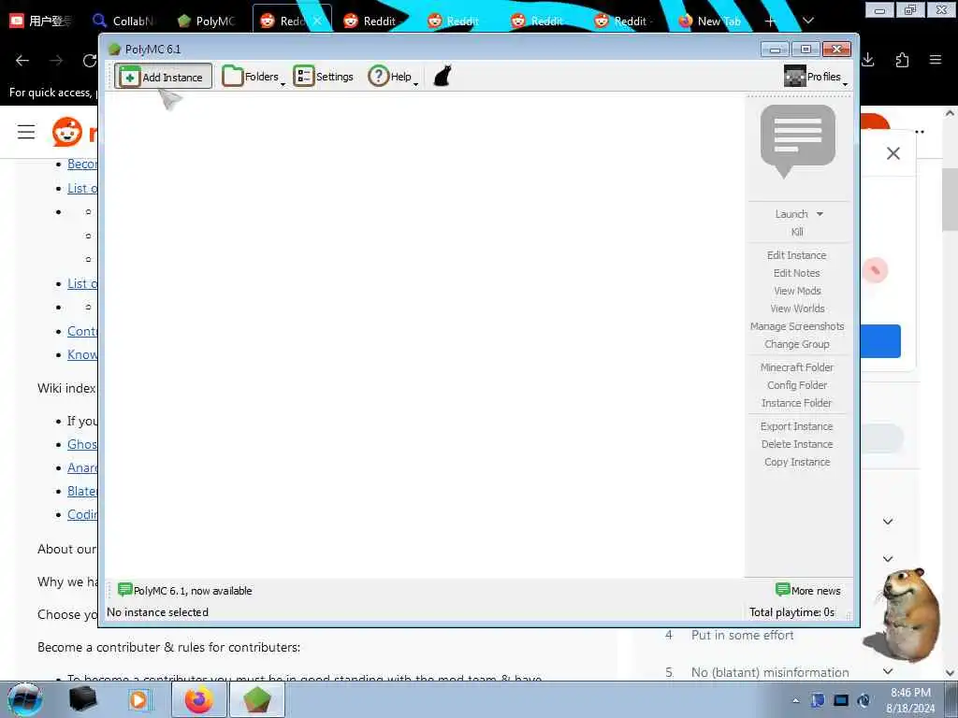This screenshot has height=718, width=958.
Task: Click the More news button
Action: 807,590
